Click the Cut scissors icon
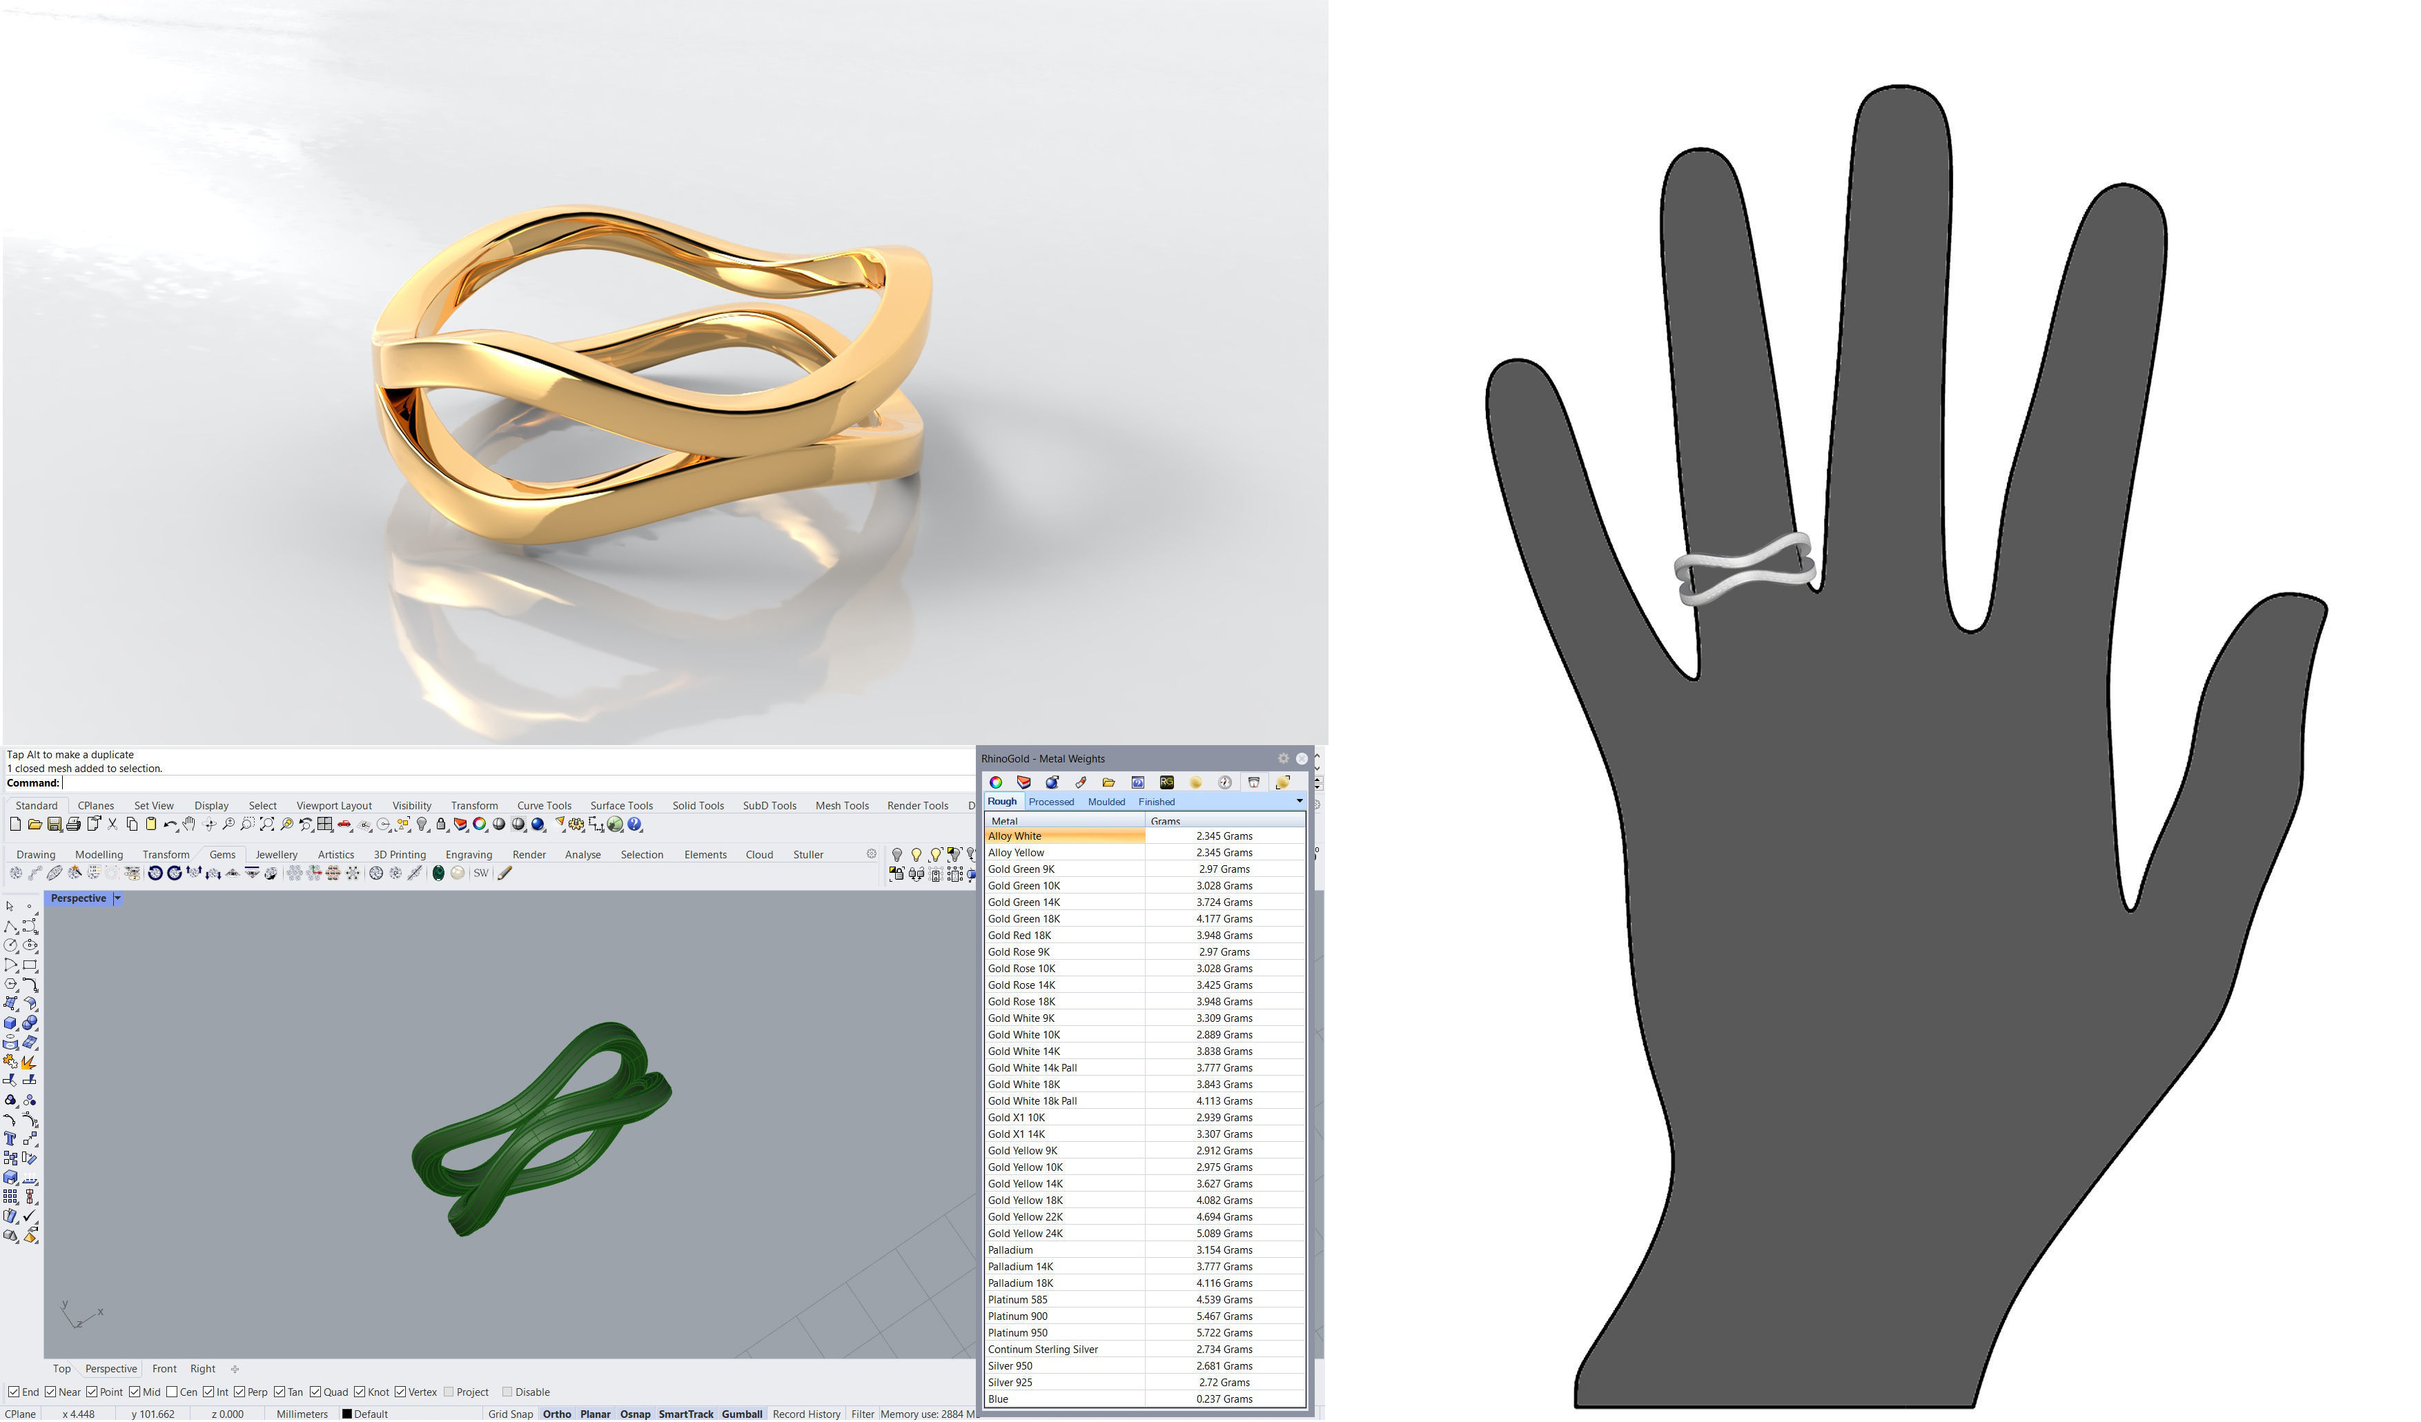The image size is (2421, 1422). click(x=112, y=824)
